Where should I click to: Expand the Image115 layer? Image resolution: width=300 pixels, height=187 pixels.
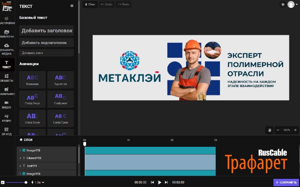20,150
